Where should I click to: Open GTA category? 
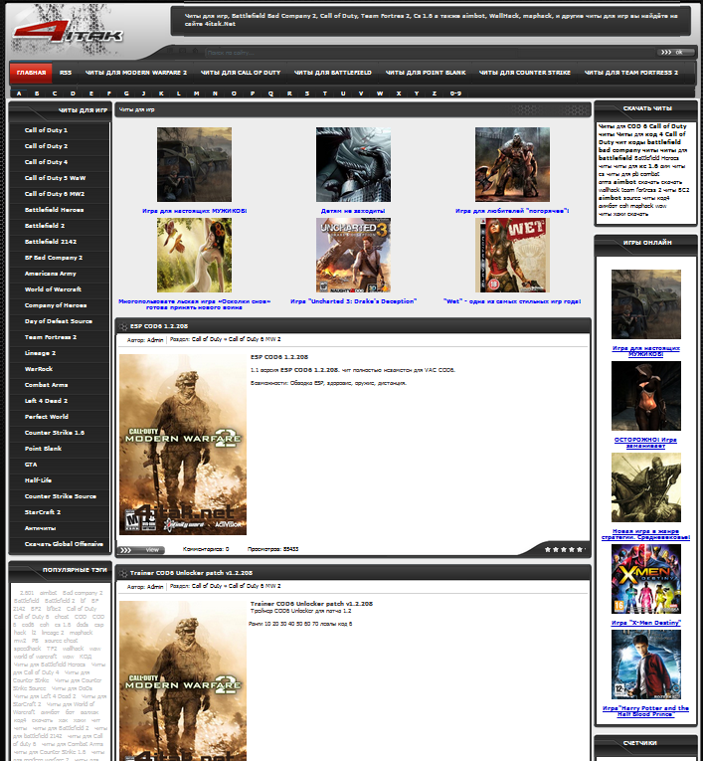59,465
